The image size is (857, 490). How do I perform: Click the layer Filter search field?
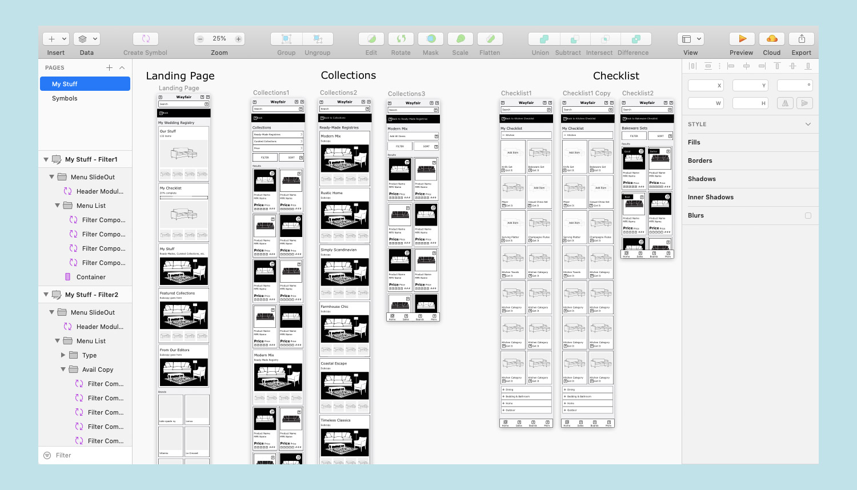point(85,455)
